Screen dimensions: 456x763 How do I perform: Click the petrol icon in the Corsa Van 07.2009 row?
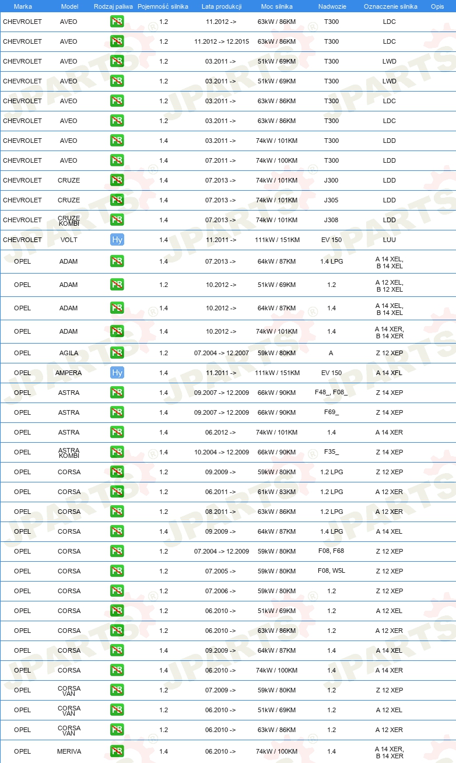pyautogui.click(x=117, y=690)
